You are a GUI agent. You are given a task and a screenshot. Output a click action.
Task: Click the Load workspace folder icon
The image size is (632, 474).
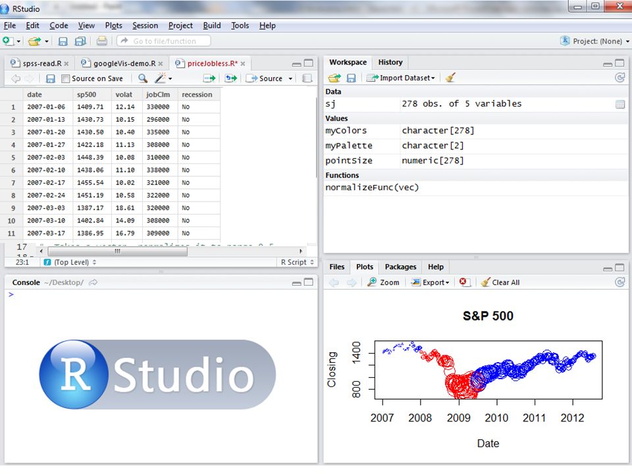pyautogui.click(x=334, y=78)
